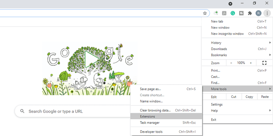Expand the Bookmarks submenu arrow
Viewport: 273px width, 136px height.
coord(270,55)
